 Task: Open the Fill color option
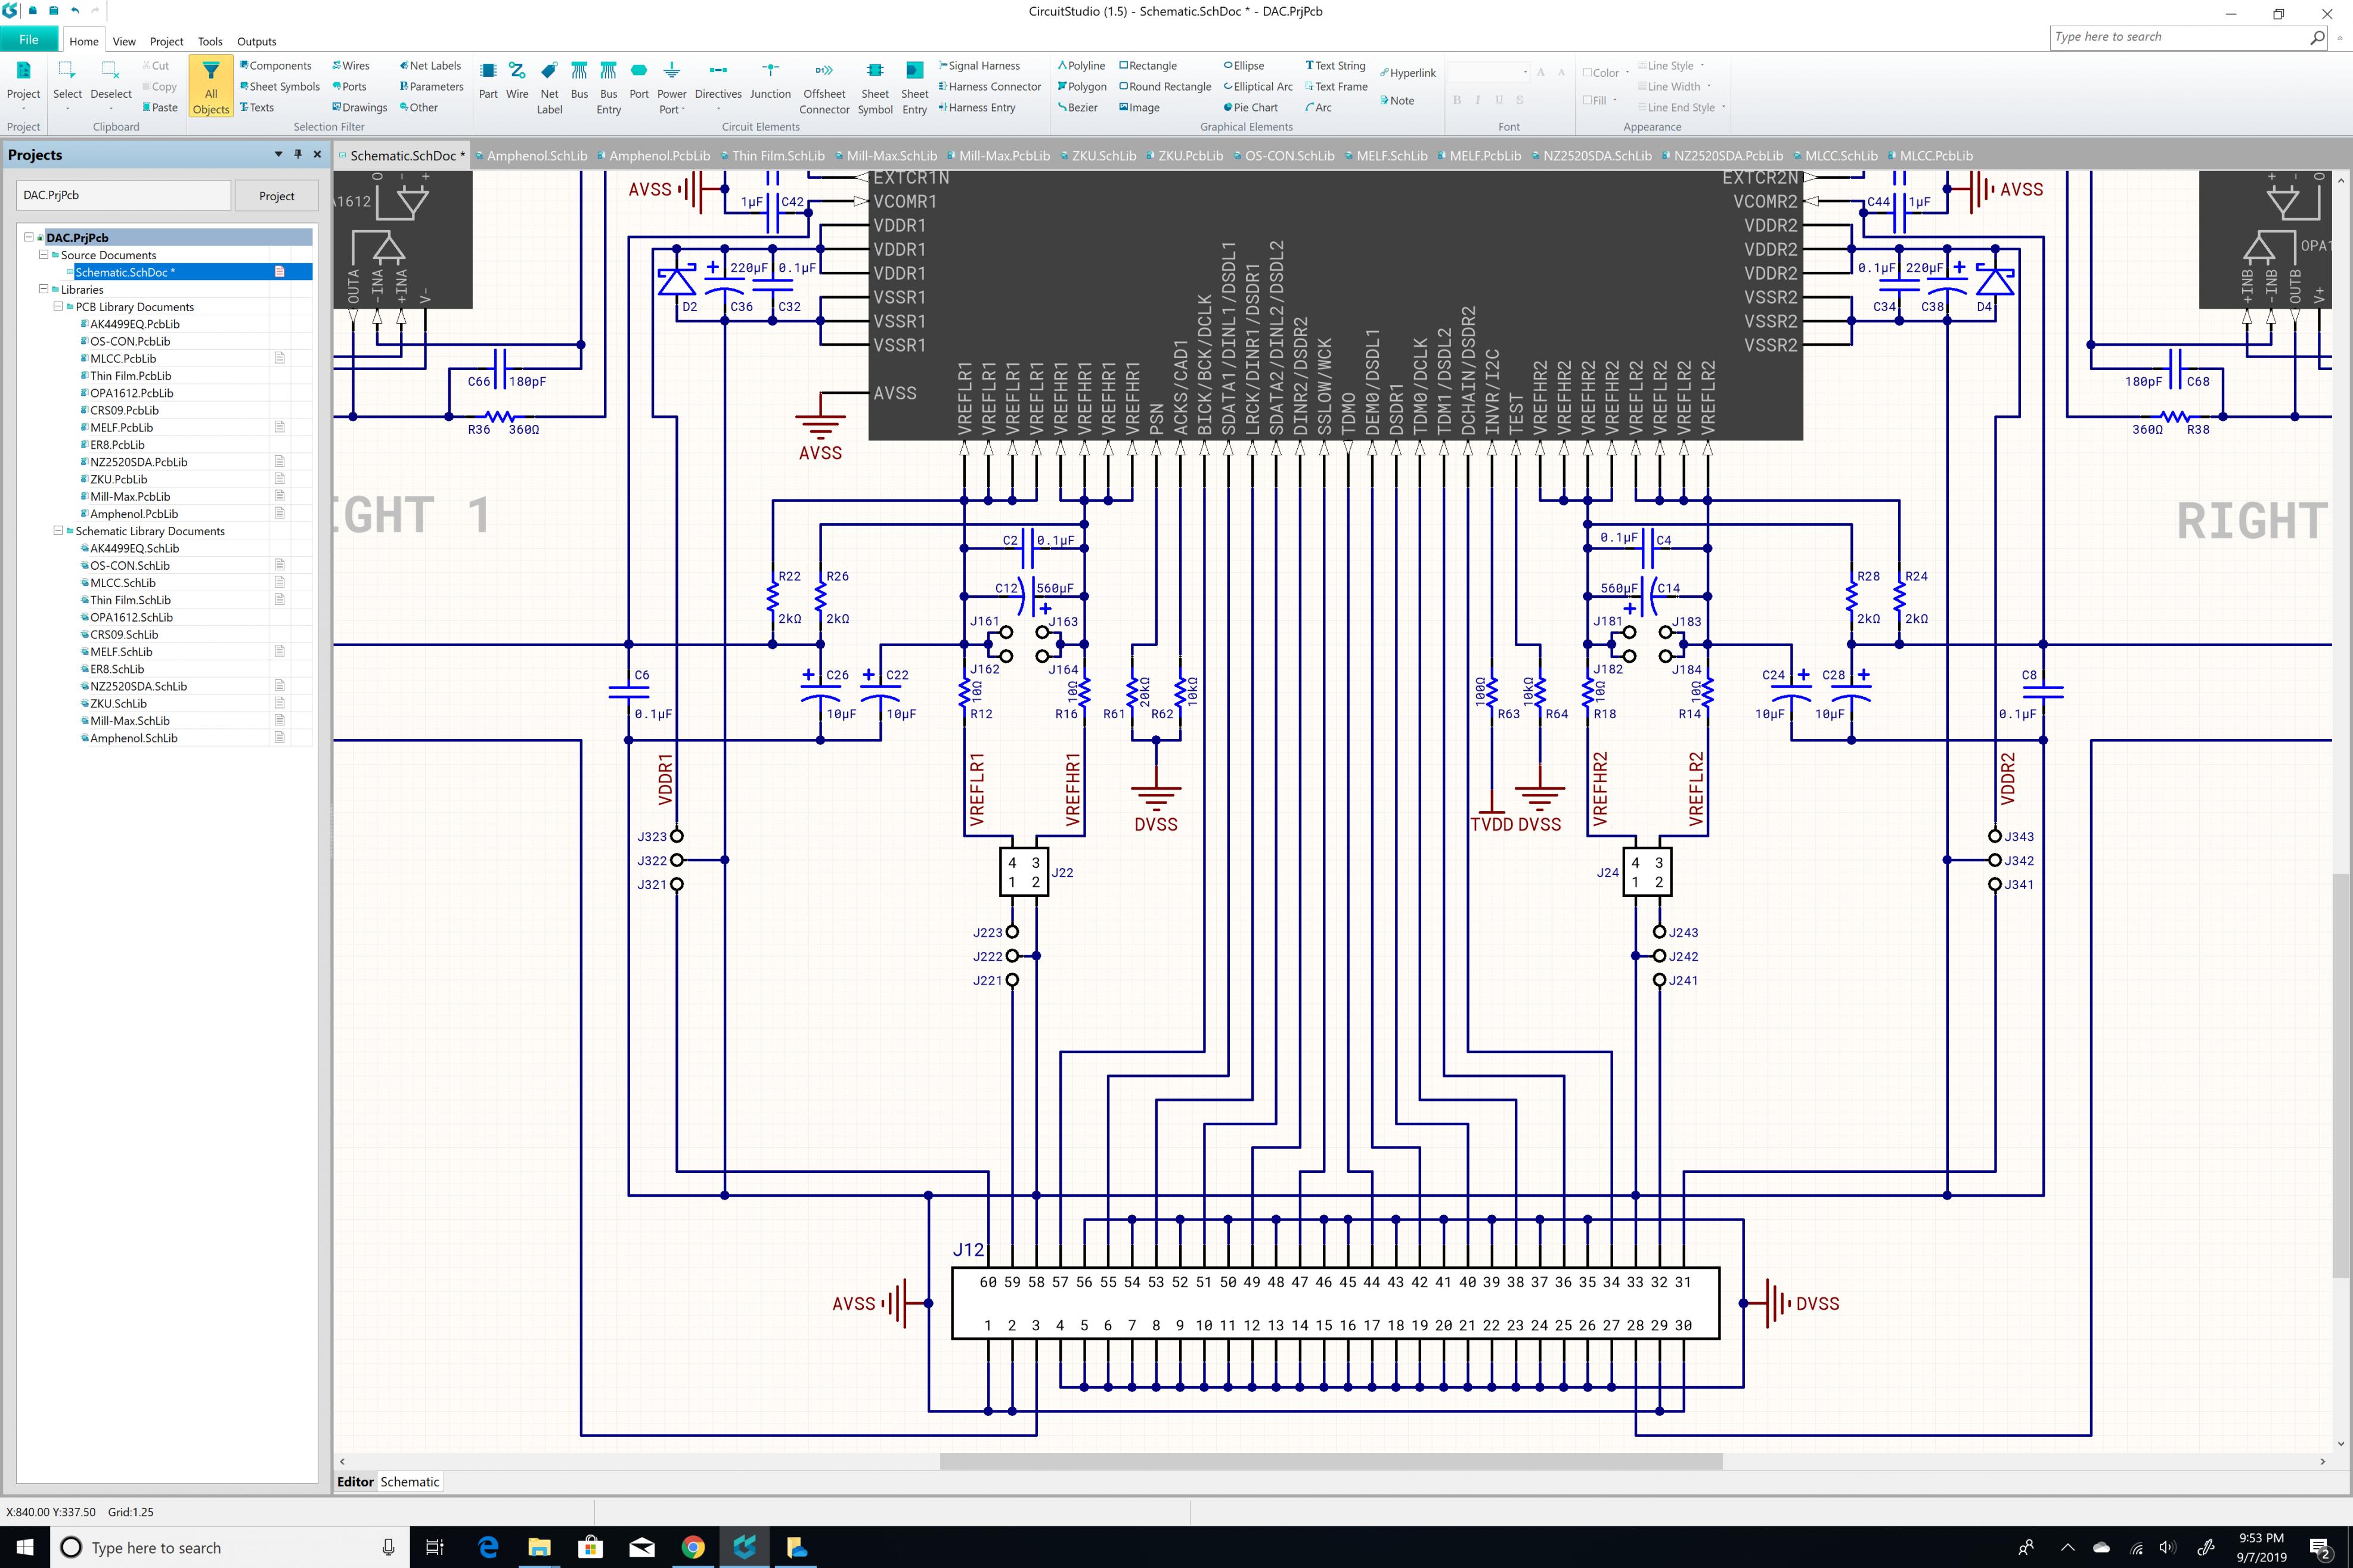[x=1599, y=100]
